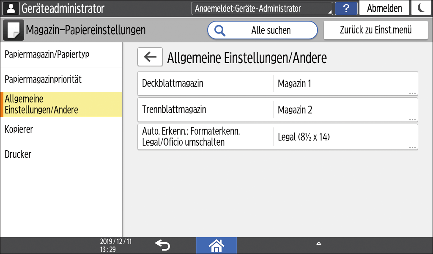Expand the Trennblattmagazin setting row
433x254 pixels.
pos(277,110)
